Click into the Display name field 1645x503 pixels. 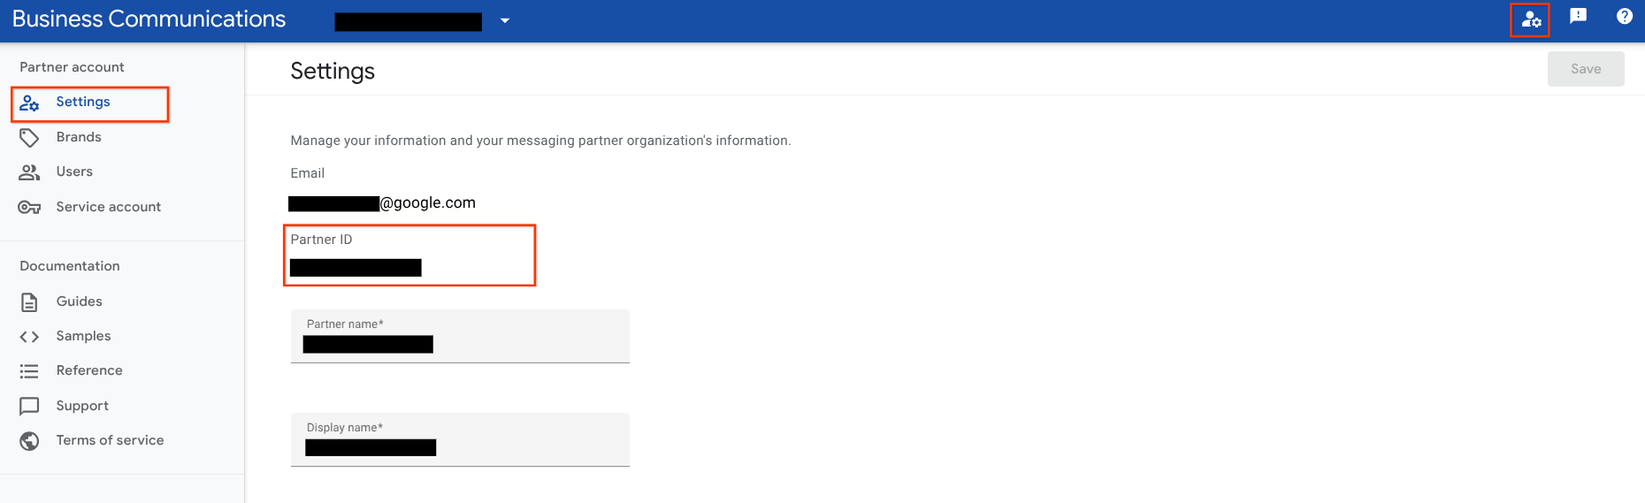[x=459, y=447]
